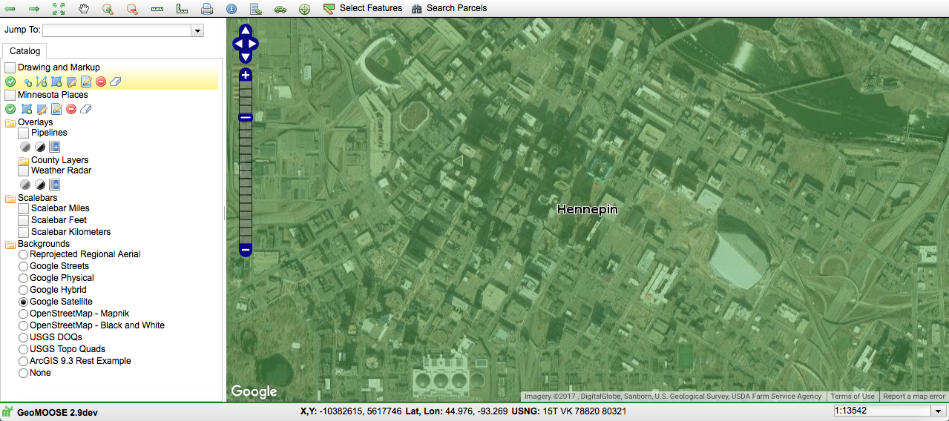Screen dimensions: 949x421
Task: Select the Zoom In magnifier tool
Action: 108,8
